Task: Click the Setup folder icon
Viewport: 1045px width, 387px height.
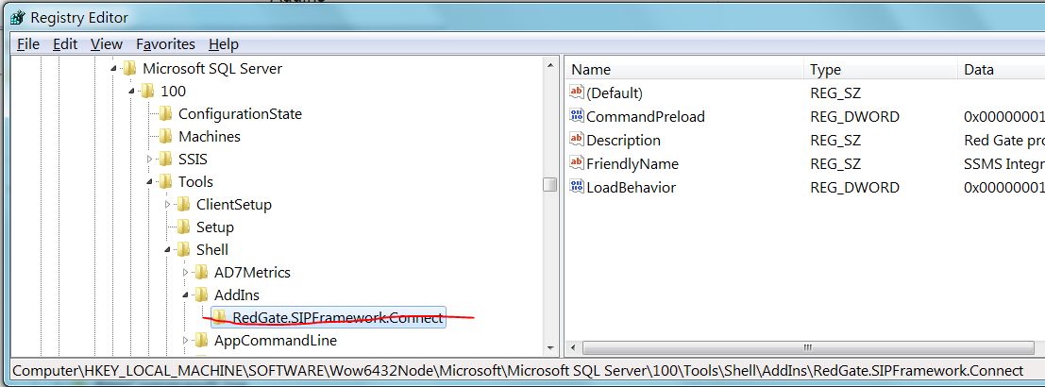Action: (183, 227)
